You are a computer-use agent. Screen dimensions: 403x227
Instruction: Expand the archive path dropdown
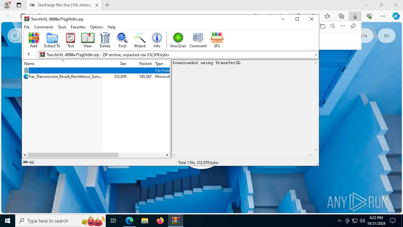tap(316, 55)
